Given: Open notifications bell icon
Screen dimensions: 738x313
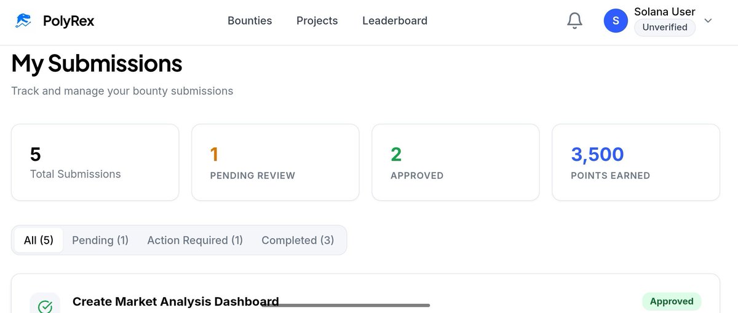Looking at the screenshot, I should pos(574,21).
